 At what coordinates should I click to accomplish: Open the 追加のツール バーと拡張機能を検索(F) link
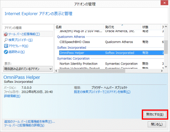29,121
